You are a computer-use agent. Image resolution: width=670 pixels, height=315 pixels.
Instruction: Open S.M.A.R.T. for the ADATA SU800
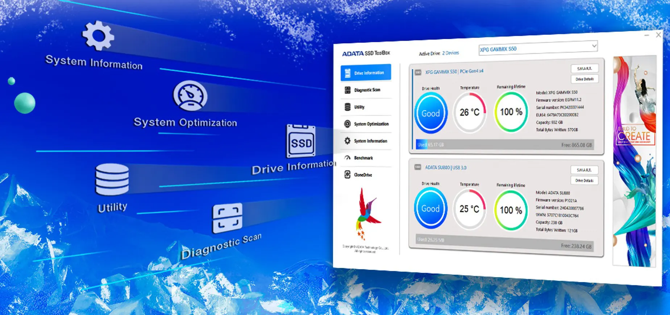pos(584,170)
